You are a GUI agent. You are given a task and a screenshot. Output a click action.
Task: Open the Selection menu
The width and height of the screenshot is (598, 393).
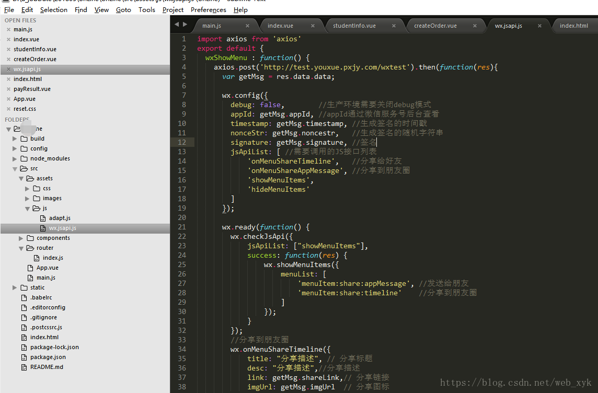54,9
